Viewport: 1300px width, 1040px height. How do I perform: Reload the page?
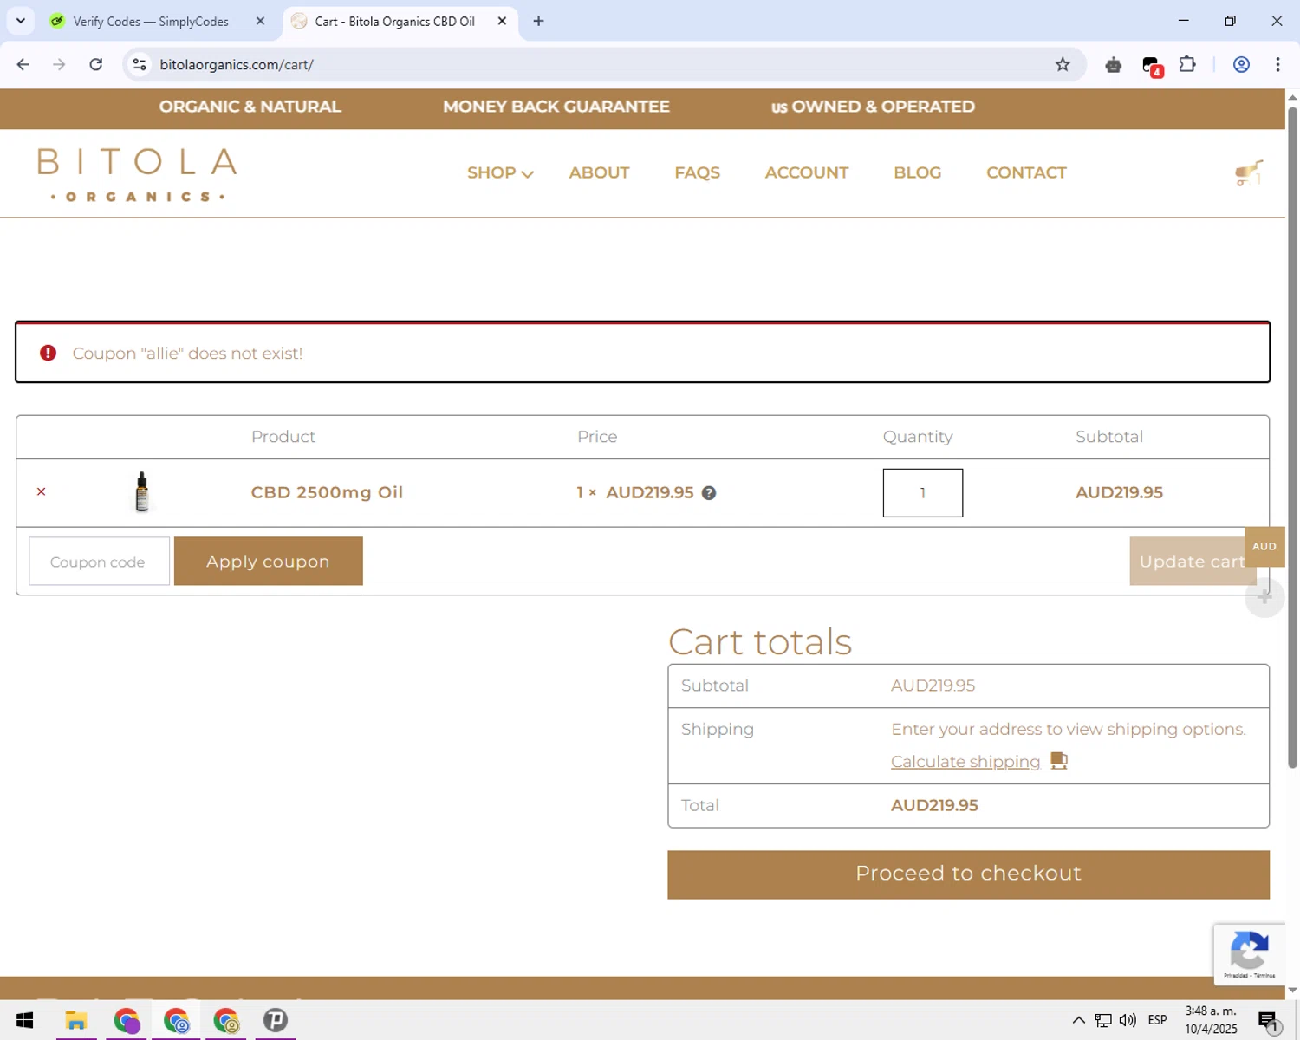[x=96, y=65]
